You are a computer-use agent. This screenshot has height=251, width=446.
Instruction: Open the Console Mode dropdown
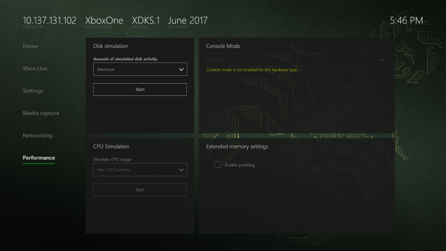click(297, 60)
